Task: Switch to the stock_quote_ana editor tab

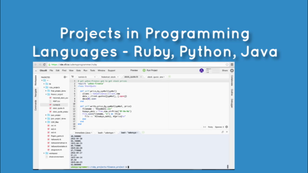Action: click(155, 77)
